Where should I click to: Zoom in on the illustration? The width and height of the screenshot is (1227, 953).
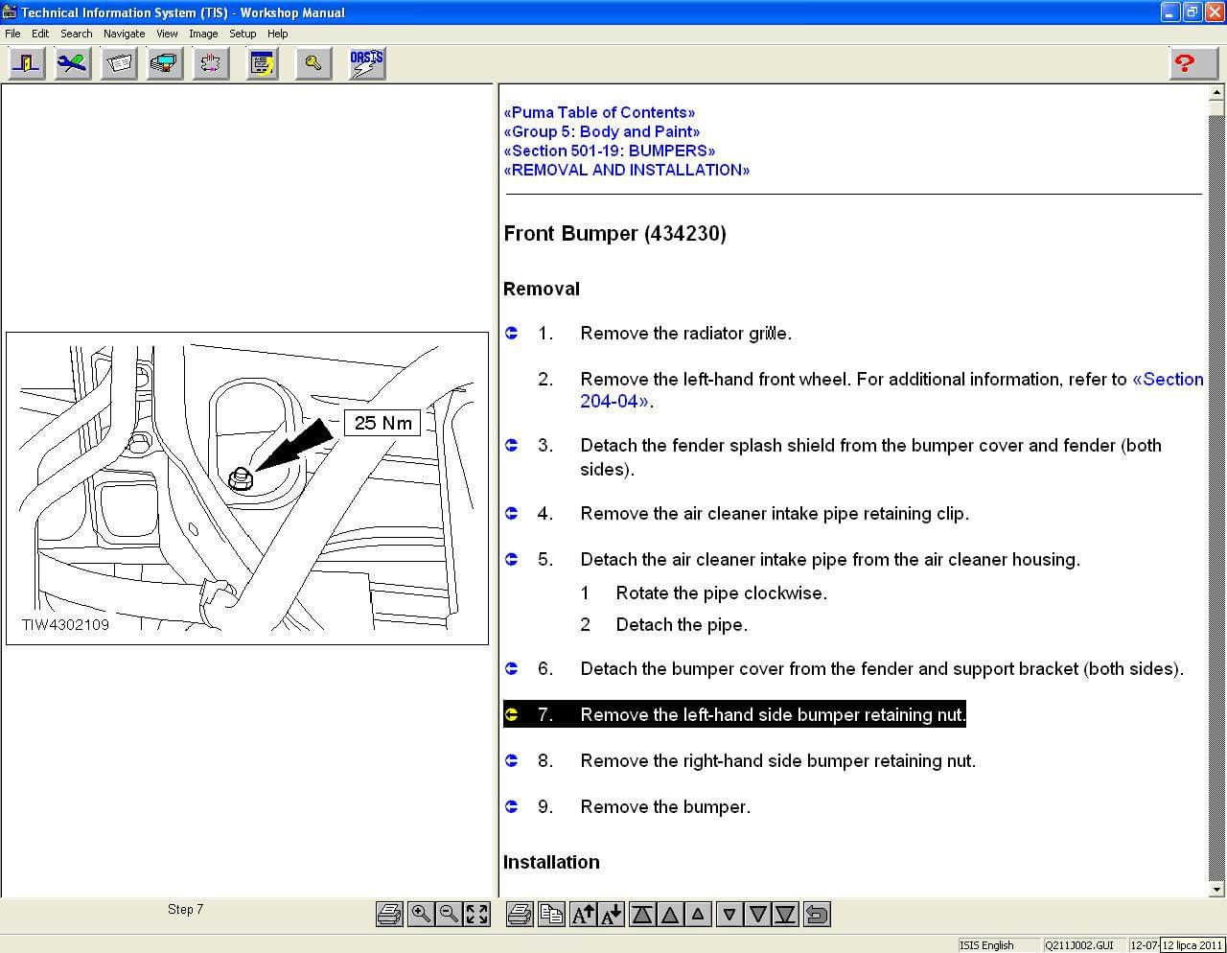420,914
